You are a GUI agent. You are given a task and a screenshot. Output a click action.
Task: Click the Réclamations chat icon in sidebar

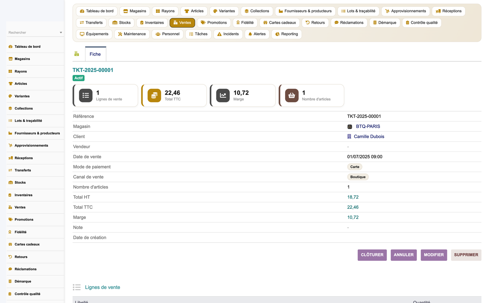coord(11,269)
